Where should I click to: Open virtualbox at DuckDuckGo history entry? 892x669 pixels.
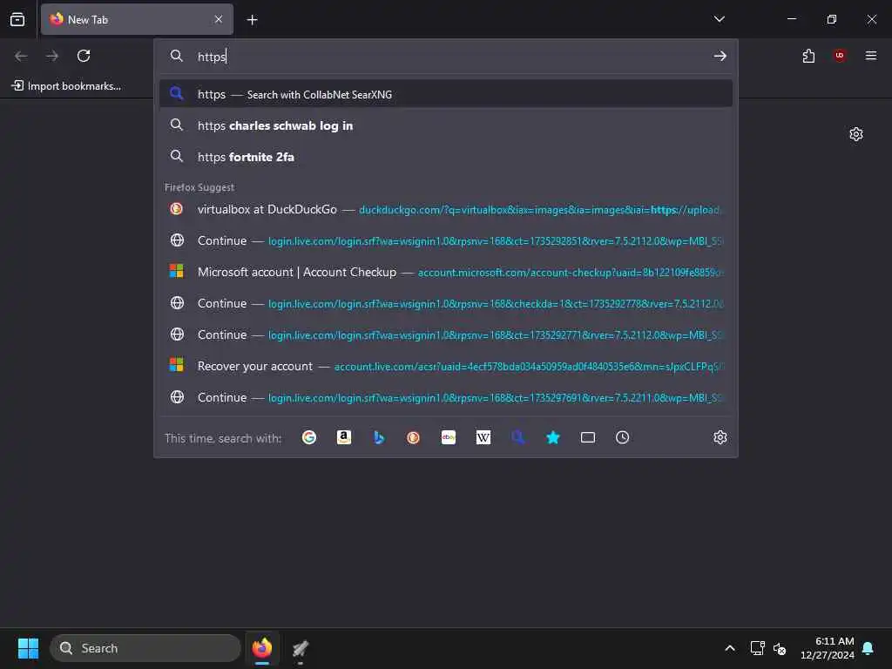[445, 209]
